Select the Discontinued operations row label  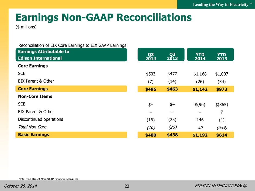(40, 119)
